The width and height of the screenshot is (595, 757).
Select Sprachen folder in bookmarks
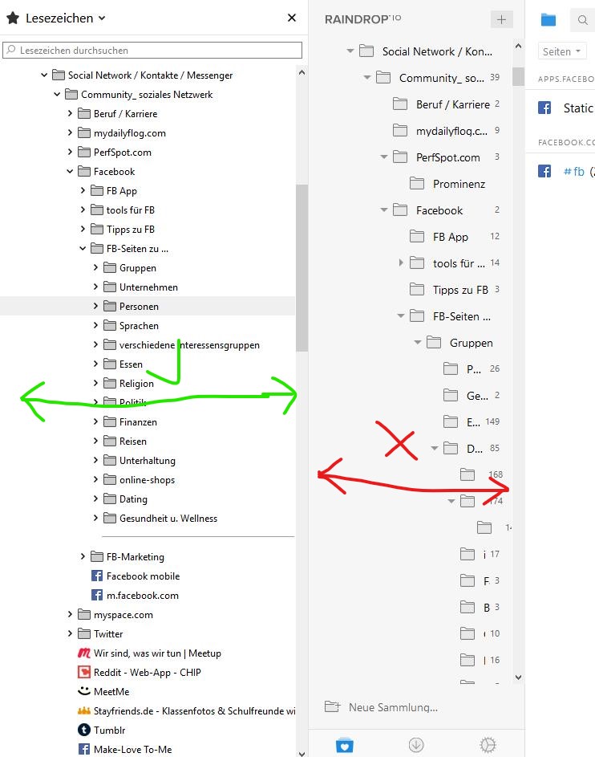(139, 325)
